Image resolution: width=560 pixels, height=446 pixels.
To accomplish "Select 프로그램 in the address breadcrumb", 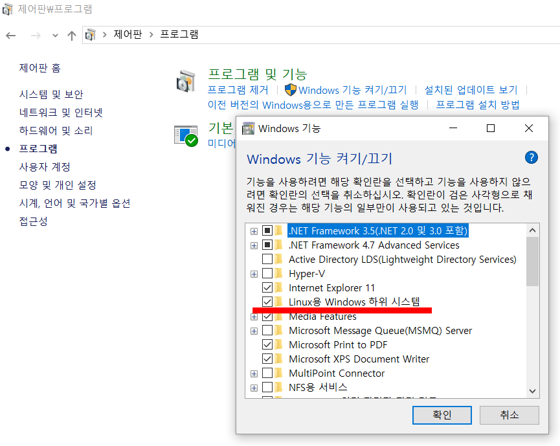I will 179,34.
